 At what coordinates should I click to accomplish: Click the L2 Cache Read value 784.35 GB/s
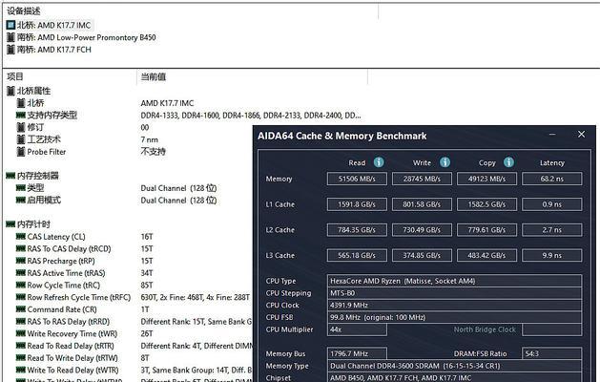[357, 230]
